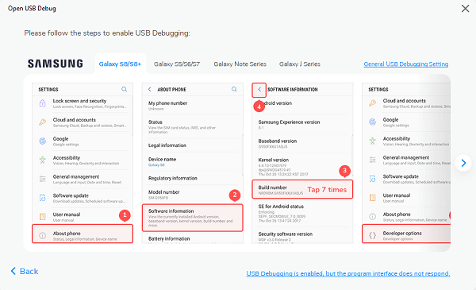Go Back to the previous page
The height and width of the screenshot is (290, 476).
[x=25, y=271]
